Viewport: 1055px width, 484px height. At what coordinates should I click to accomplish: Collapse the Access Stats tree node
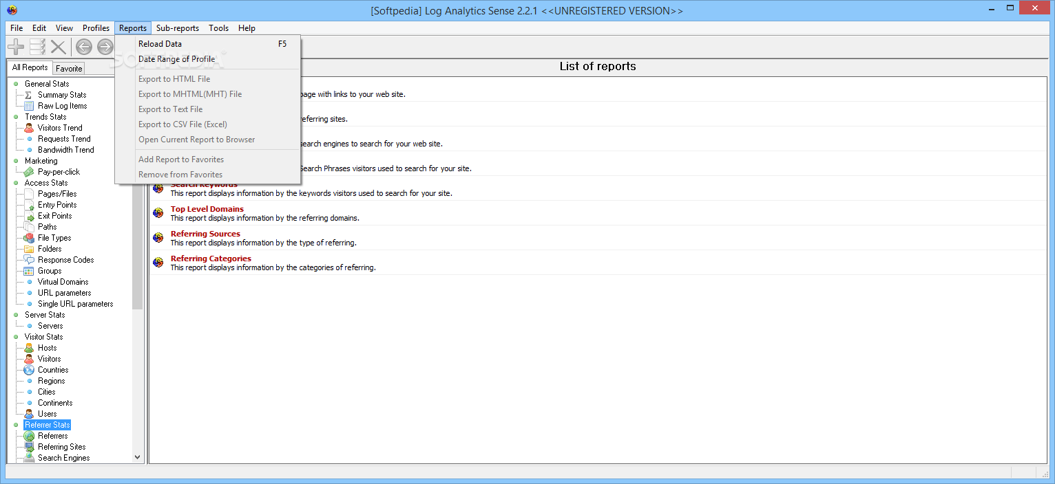pyautogui.click(x=16, y=183)
